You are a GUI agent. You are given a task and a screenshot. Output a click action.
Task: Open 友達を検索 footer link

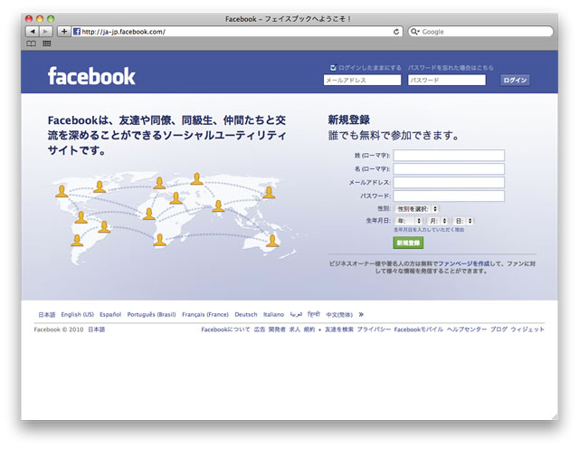point(339,330)
